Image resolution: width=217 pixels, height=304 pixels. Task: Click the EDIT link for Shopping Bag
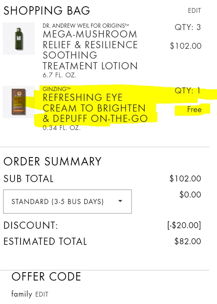194,11
